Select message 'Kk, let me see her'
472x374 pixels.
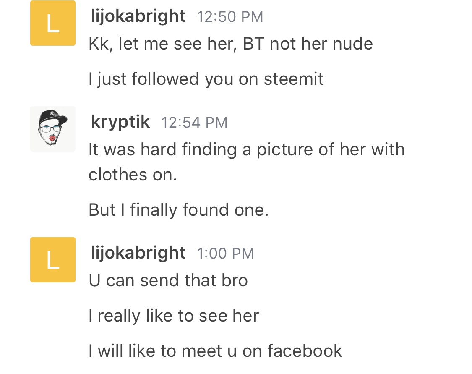click(x=231, y=44)
